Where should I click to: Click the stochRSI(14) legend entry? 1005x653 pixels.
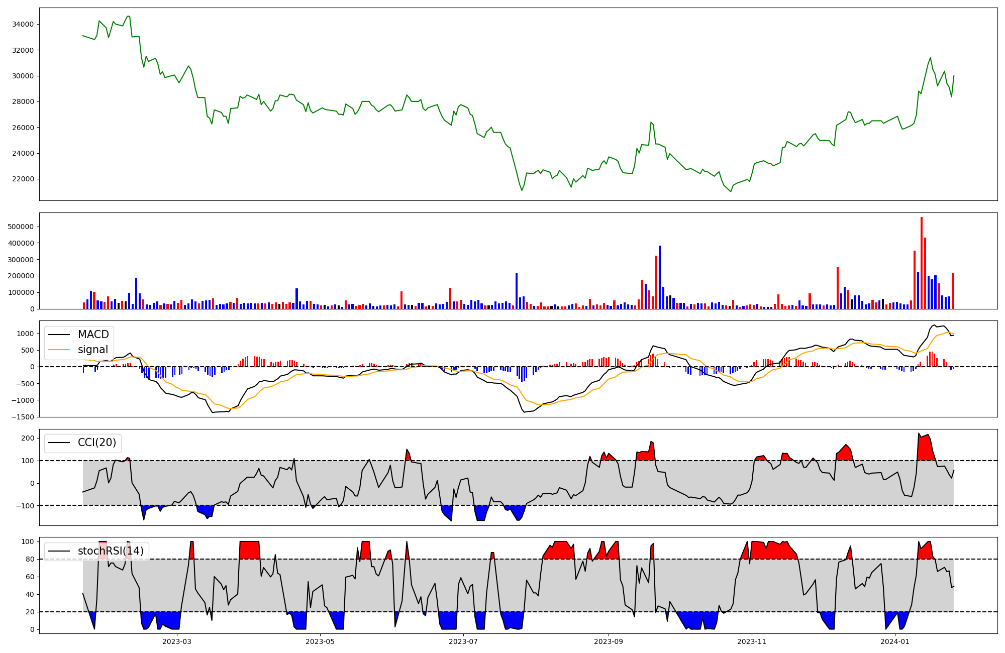click(x=111, y=551)
